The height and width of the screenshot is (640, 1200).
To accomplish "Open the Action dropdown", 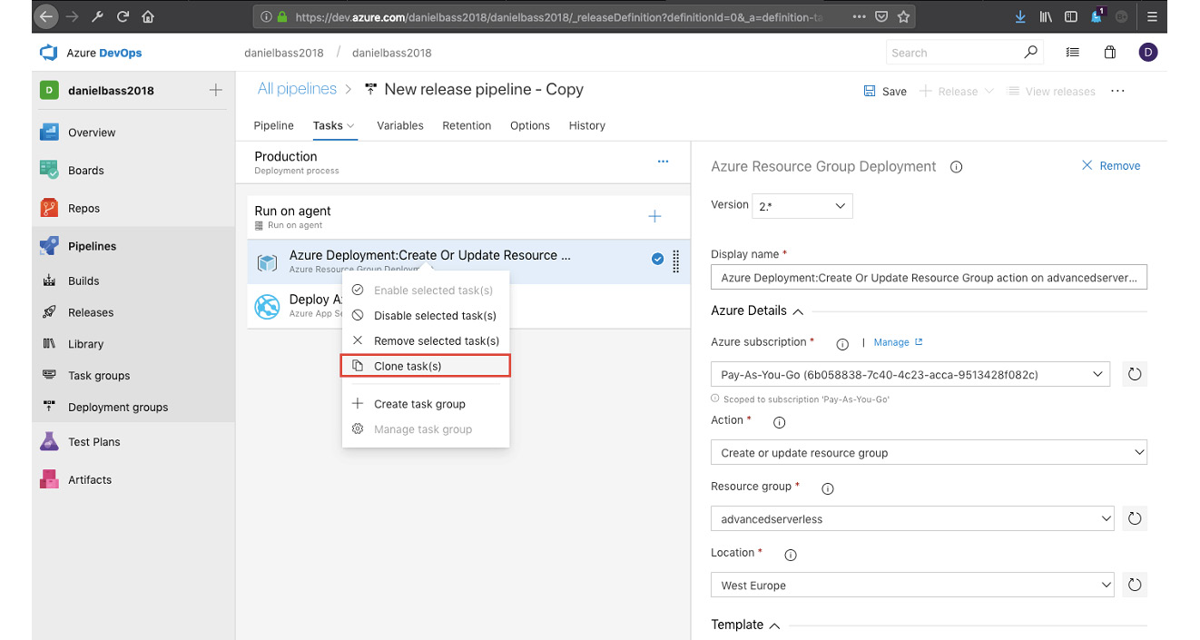I will (x=929, y=452).
